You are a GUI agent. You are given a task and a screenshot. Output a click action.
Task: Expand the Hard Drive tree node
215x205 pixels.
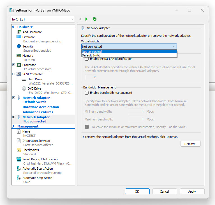[x=19, y=79]
